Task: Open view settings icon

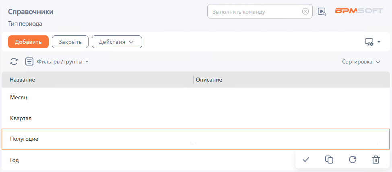Action: click(372, 42)
